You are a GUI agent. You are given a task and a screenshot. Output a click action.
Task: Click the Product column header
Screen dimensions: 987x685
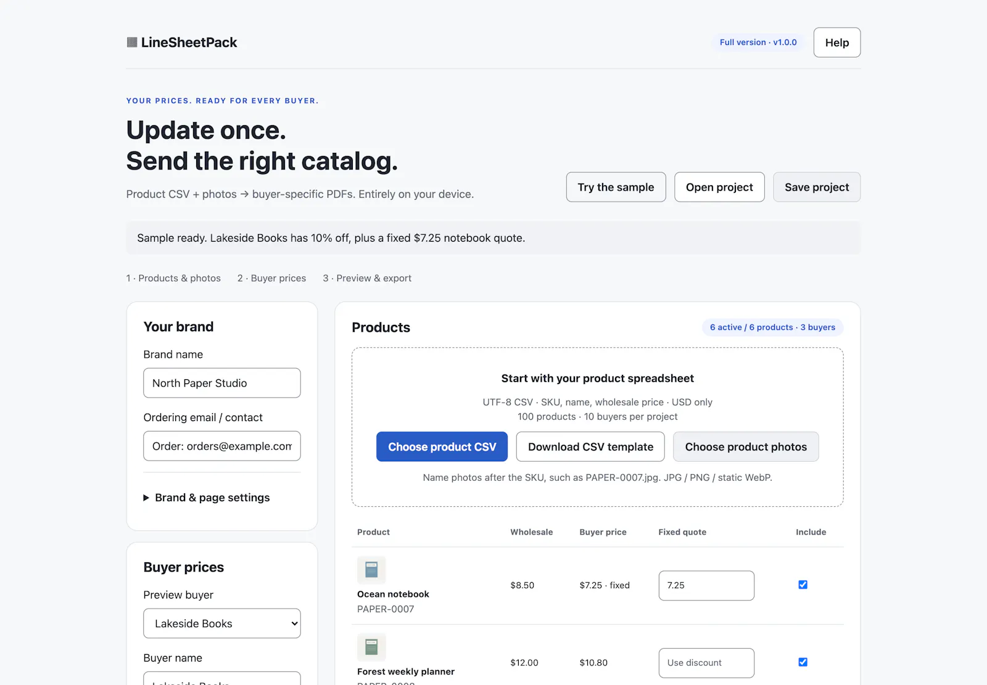point(373,532)
